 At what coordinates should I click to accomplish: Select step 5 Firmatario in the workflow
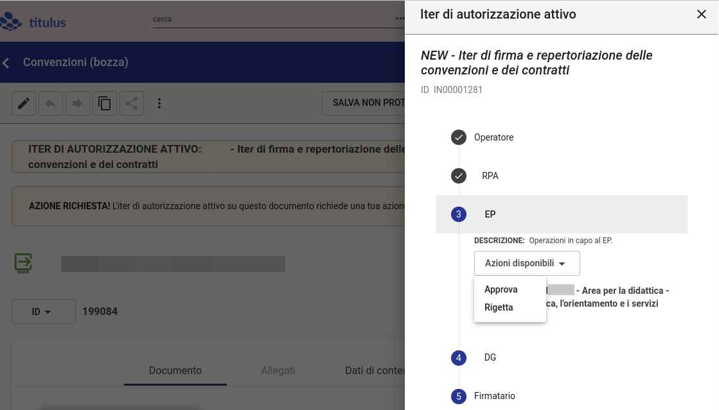(x=494, y=396)
